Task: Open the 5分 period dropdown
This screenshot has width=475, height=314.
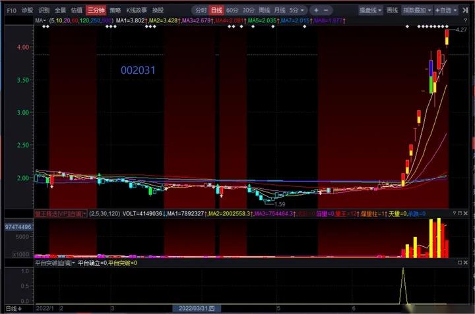Action: (x=297, y=11)
